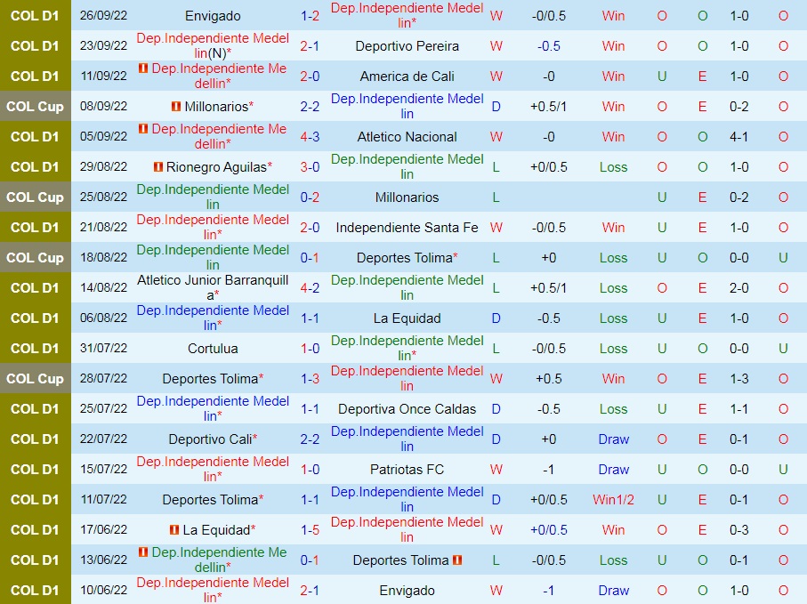Open the Envigado home team link on 26/09/22
The width and height of the screenshot is (807, 604).
tap(213, 16)
